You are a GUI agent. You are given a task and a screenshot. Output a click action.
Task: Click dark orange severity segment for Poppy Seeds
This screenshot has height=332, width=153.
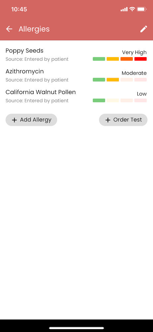[127, 59]
